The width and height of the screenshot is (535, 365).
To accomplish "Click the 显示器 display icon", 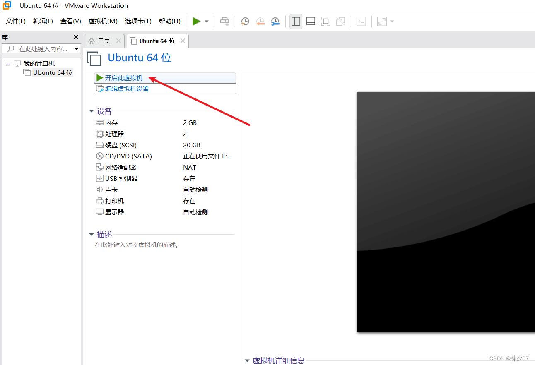I will 99,212.
